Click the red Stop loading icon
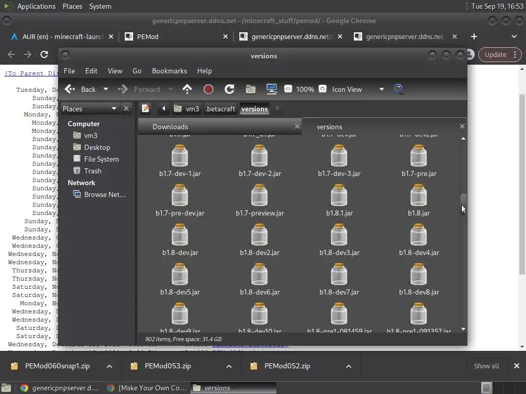The width and height of the screenshot is (526, 394). 209,89
